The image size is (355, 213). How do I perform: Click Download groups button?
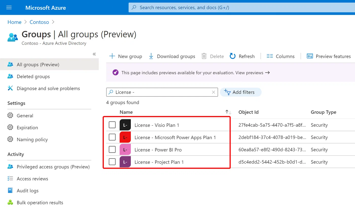coord(172,56)
